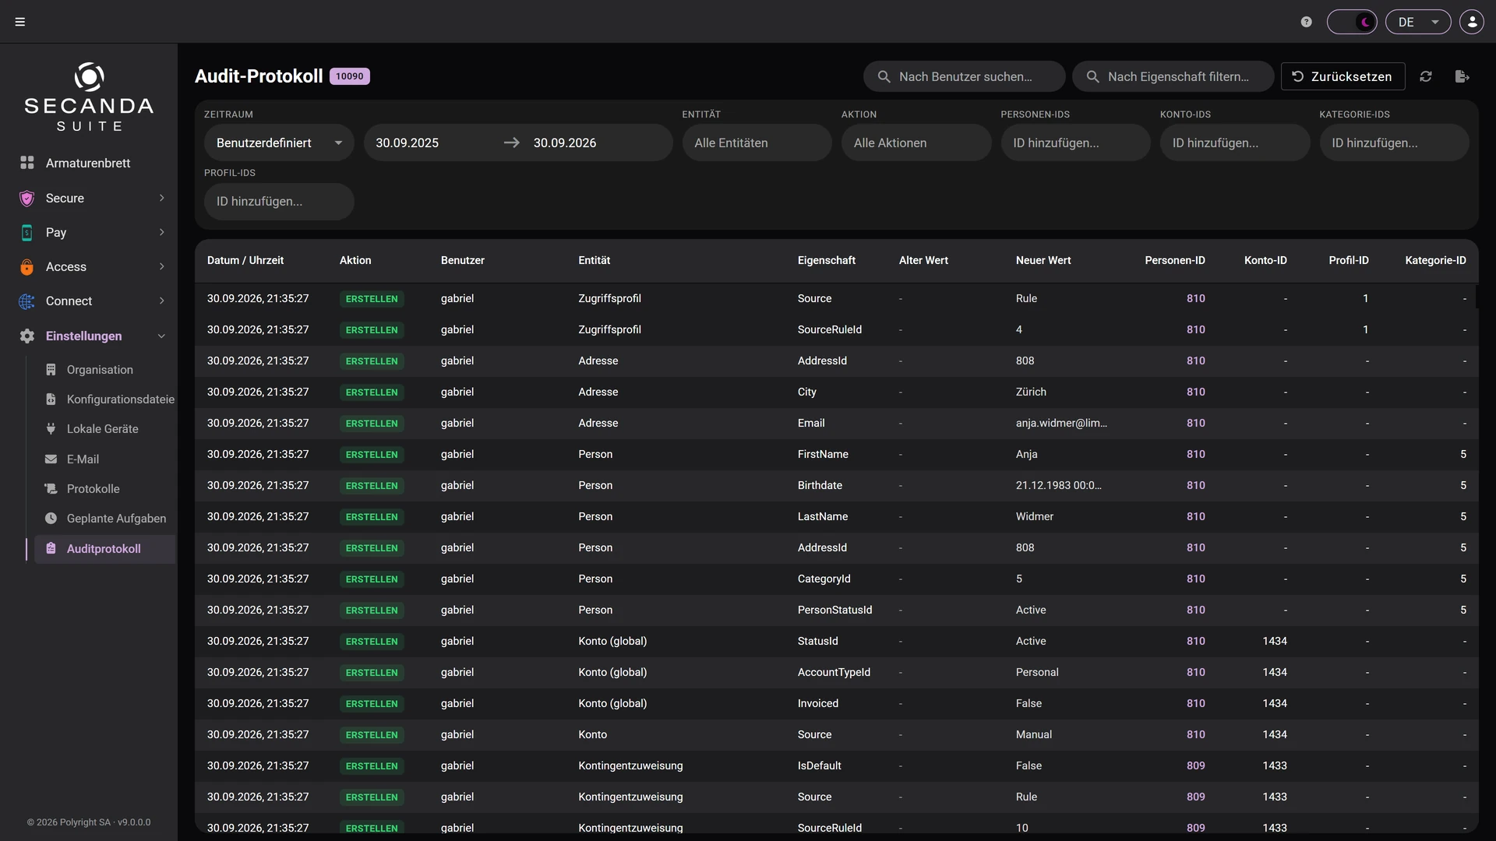
Task: Collapse the Einstellungen section chevron
Action: coord(161,336)
